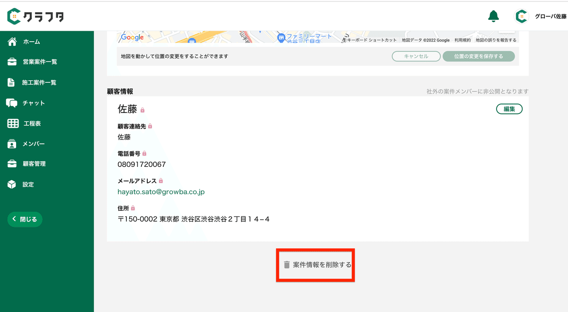The width and height of the screenshot is (568, 312).
Task: Click 佐藤 value under 顧客連絡先
Action: pos(124,137)
